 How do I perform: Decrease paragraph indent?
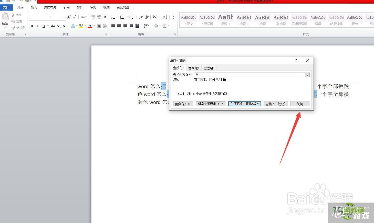coord(141,17)
